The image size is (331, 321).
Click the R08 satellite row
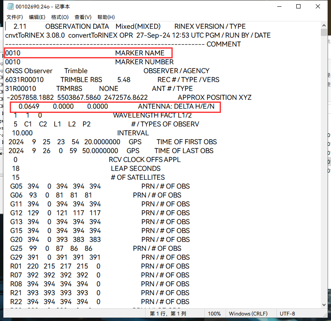(x=99, y=284)
